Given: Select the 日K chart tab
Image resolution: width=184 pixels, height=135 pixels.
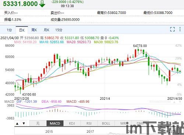Looking at the screenshot, I should pyautogui.click(x=22, y=30).
